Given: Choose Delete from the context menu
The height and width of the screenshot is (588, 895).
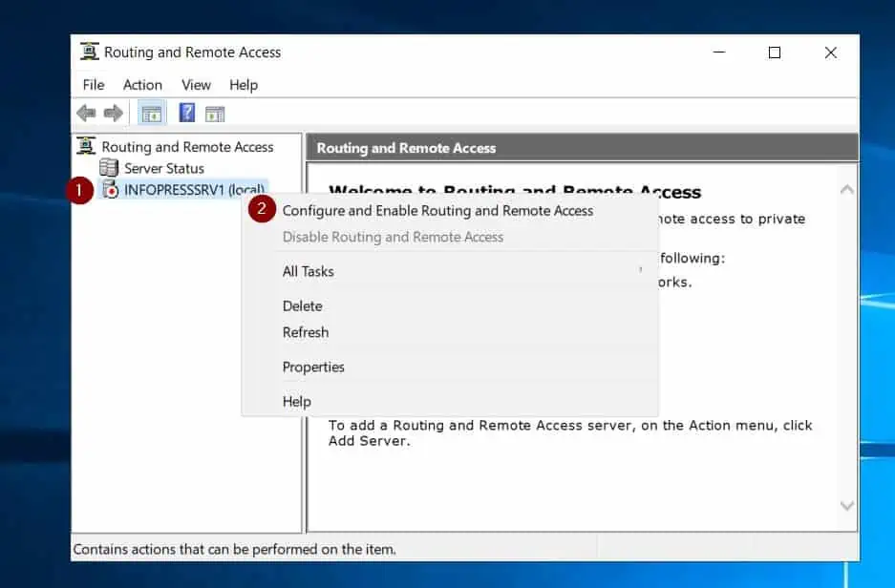Looking at the screenshot, I should (302, 306).
